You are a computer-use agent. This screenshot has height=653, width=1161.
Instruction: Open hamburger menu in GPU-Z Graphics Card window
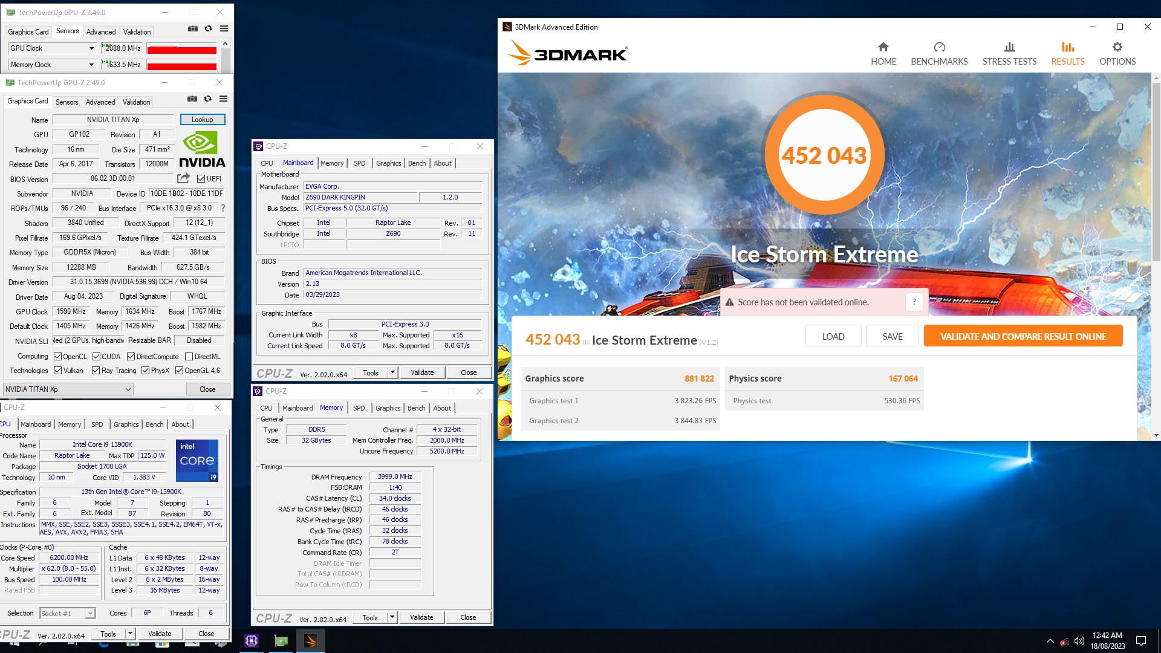click(223, 99)
